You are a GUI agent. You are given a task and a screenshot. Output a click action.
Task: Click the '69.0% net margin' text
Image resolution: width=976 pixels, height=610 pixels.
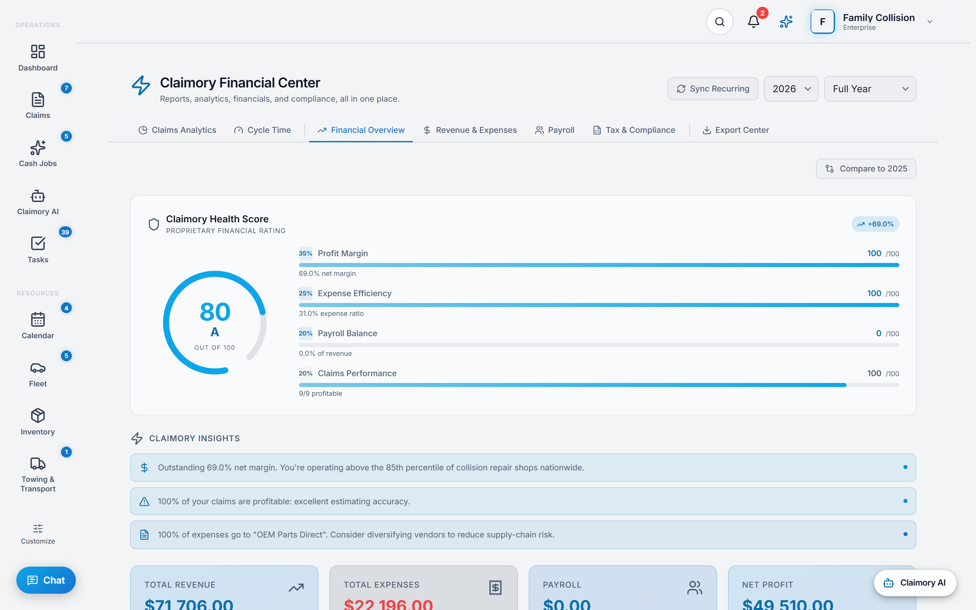click(327, 273)
